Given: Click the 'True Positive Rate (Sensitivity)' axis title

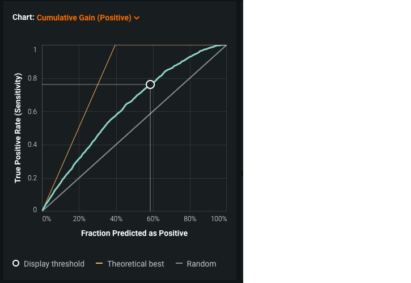Looking at the screenshot, I should [19, 128].
